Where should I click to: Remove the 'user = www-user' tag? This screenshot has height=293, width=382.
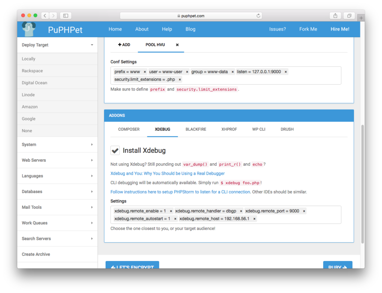pyautogui.click(x=187, y=72)
